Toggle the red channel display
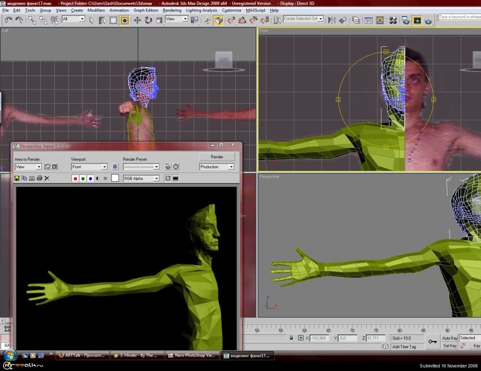Viewport: 481px width, 371px height. 76,179
